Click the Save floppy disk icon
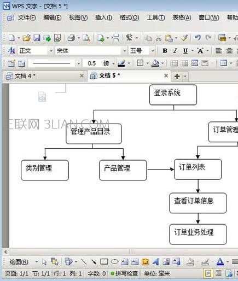Viewport: 238px width, 281px height. (37, 38)
